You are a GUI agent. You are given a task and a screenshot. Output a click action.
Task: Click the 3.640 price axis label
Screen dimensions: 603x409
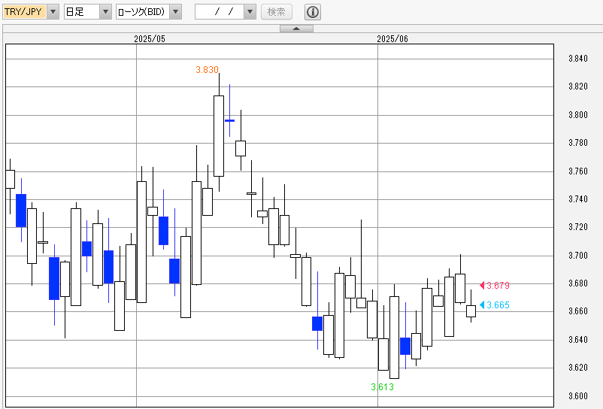tap(578, 340)
